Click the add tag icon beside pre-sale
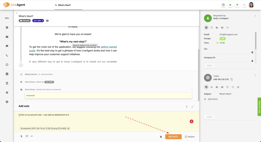 [47, 21]
